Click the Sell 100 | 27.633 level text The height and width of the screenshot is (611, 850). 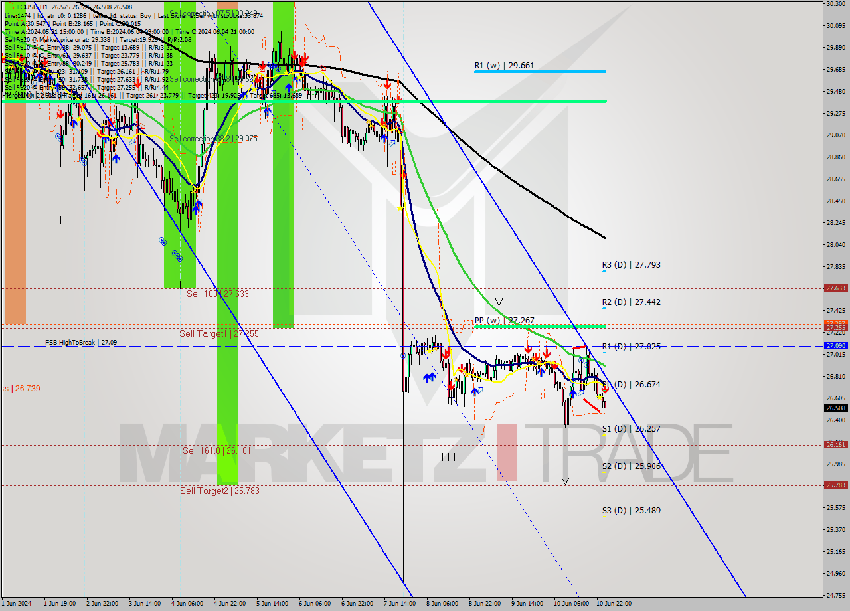pyautogui.click(x=217, y=294)
